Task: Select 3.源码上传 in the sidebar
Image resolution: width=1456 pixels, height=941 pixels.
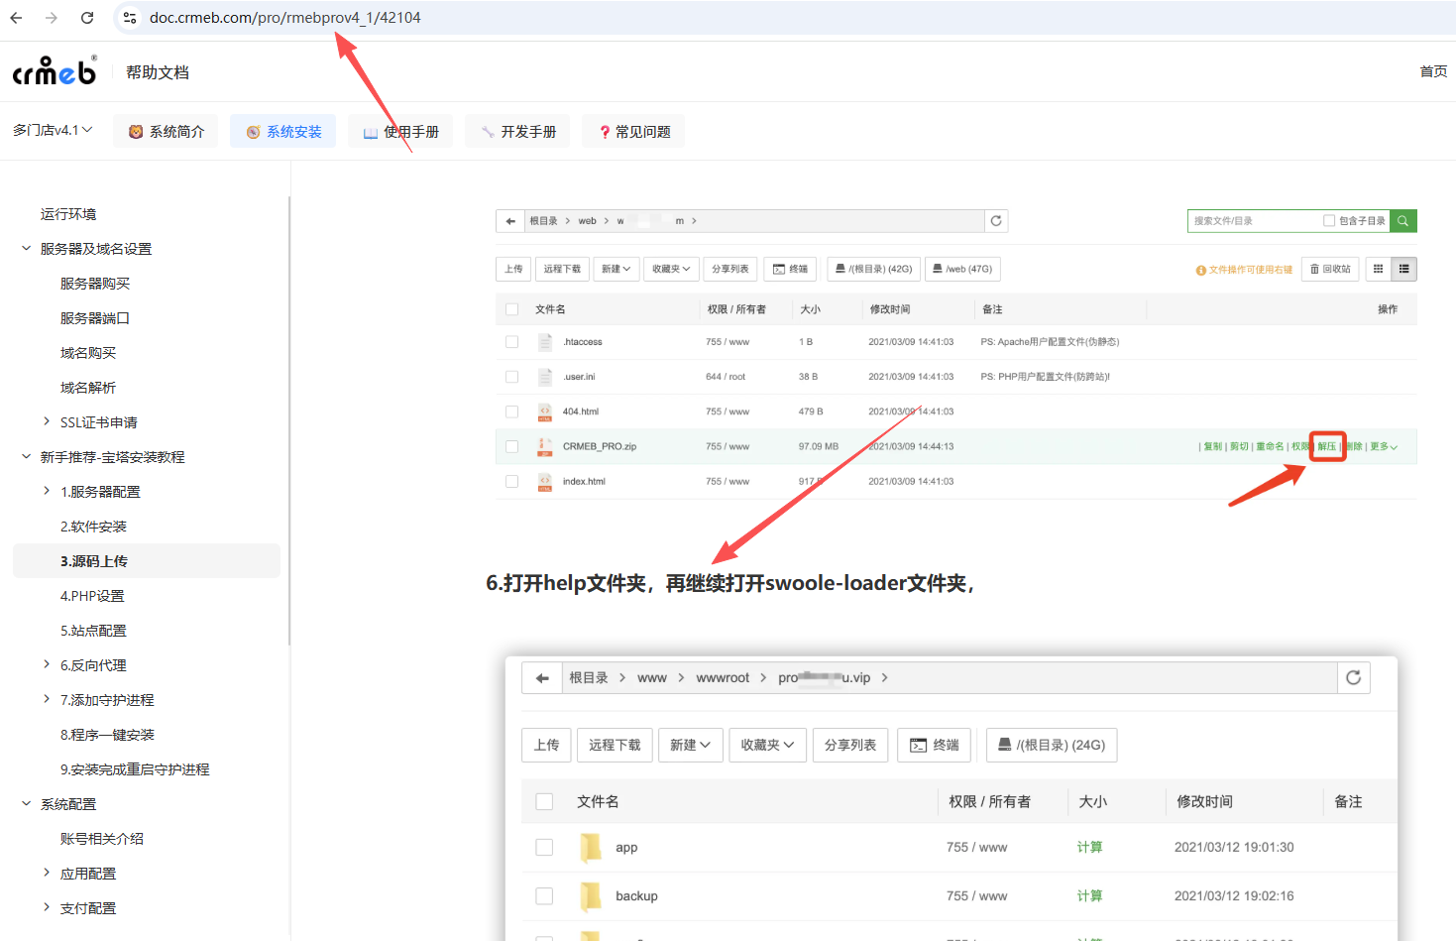Action: click(x=147, y=561)
